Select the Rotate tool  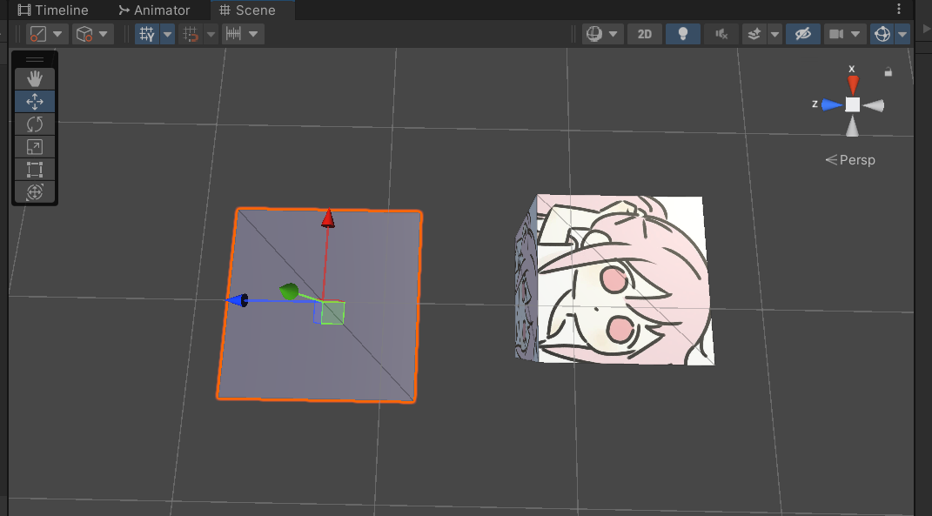click(x=35, y=124)
